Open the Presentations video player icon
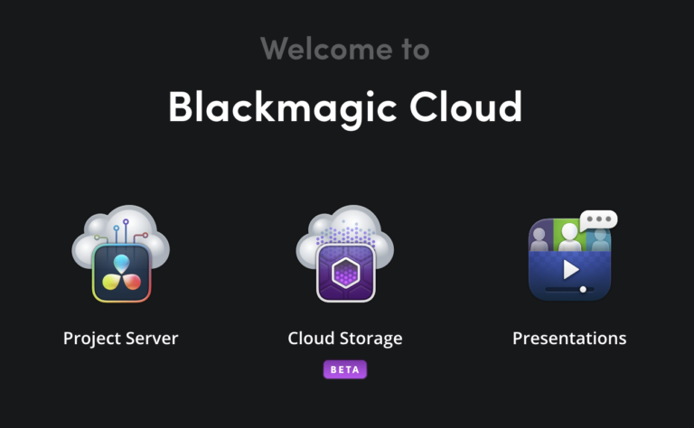This screenshot has height=428, width=694. click(x=572, y=256)
